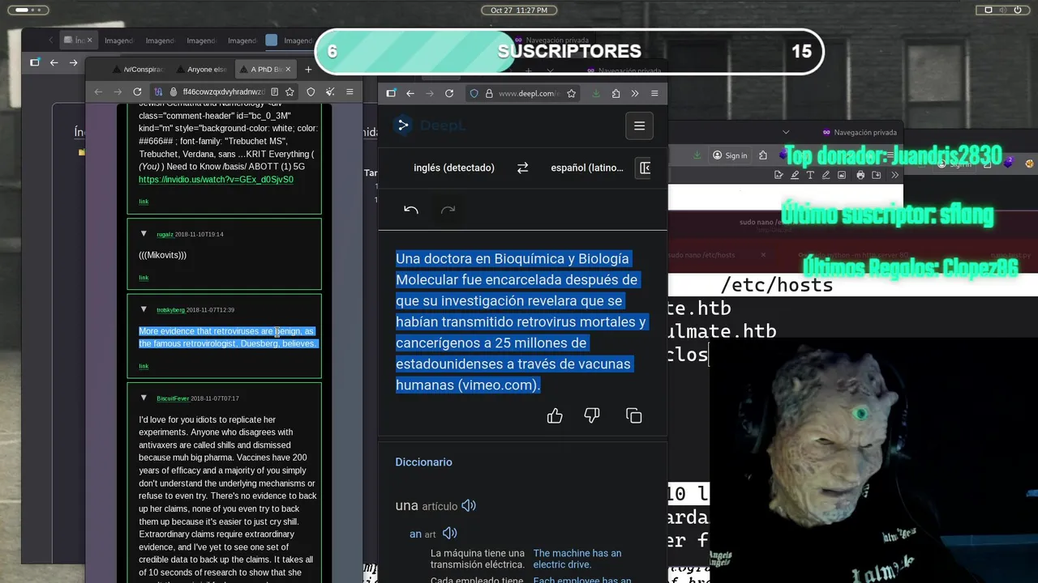
Task: Bookmark the deepl.com page with star
Action: pos(571,93)
